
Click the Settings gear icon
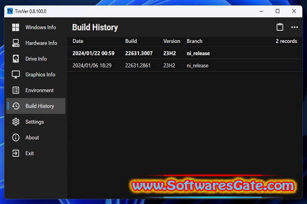(x=16, y=122)
